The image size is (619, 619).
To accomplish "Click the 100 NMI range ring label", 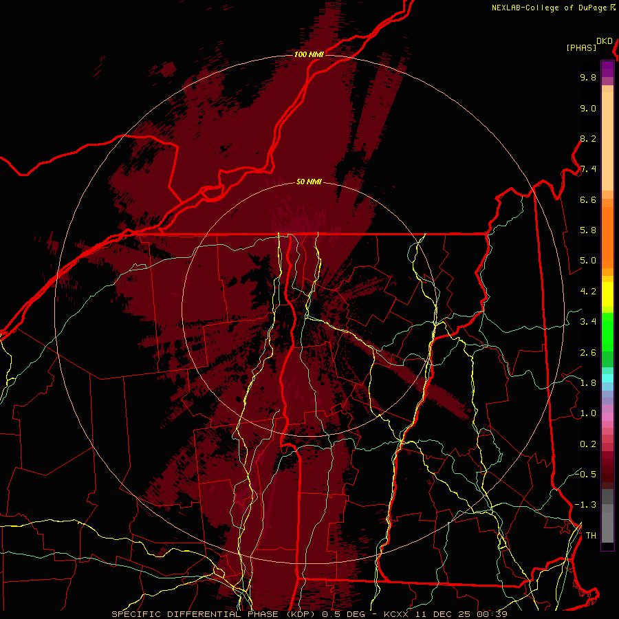I will point(309,54).
